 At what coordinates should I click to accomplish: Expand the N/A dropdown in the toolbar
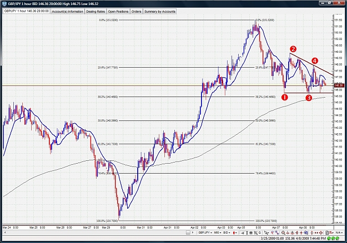point(339,232)
